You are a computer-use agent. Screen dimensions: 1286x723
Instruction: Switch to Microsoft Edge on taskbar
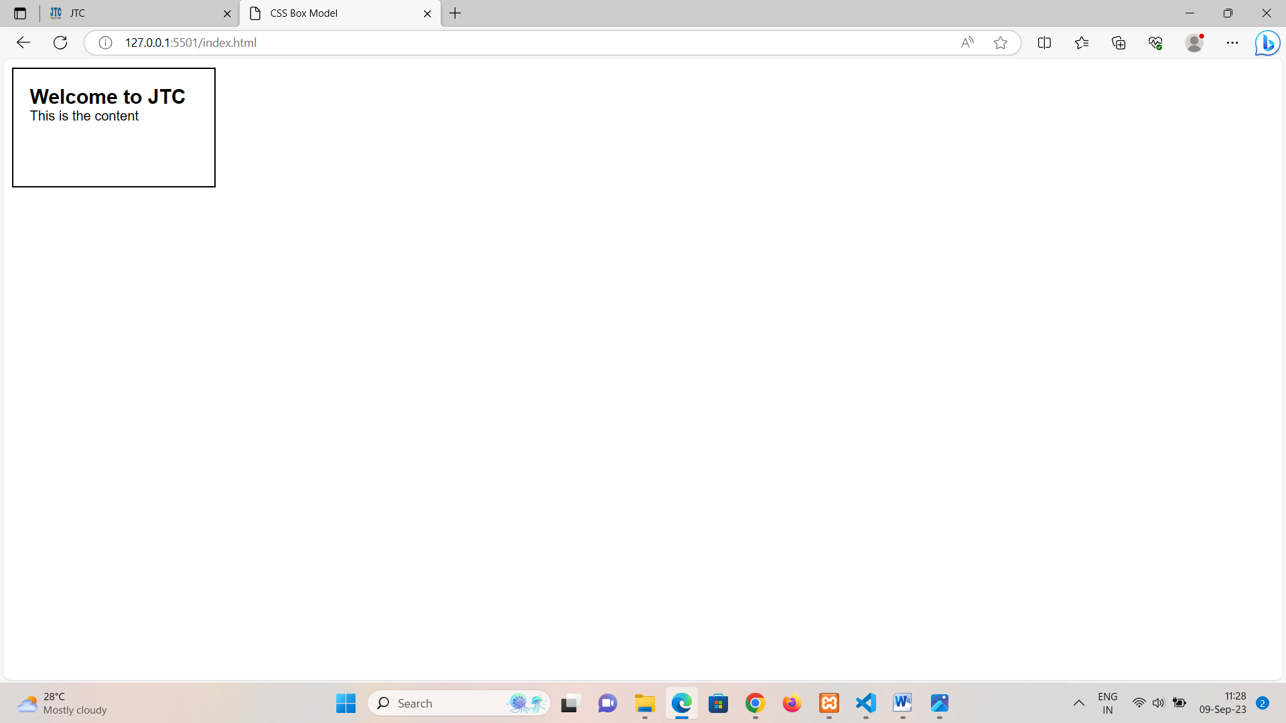682,704
